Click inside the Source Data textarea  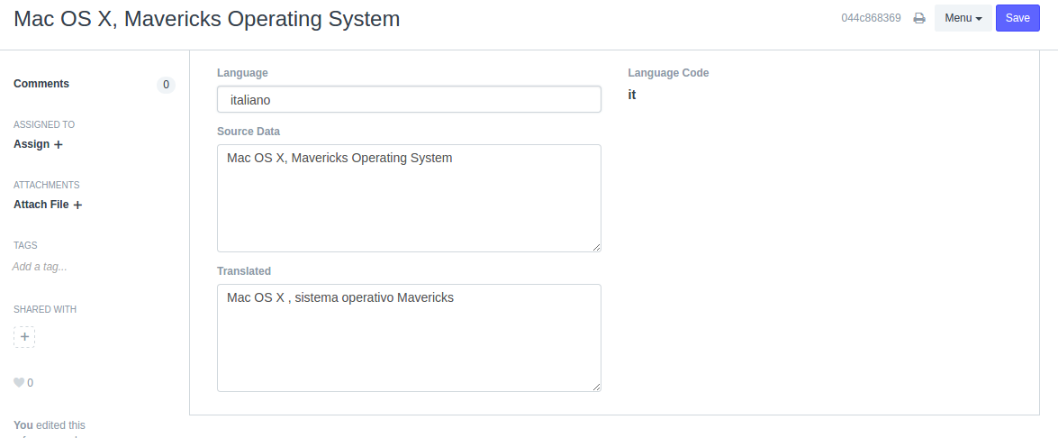(x=409, y=198)
